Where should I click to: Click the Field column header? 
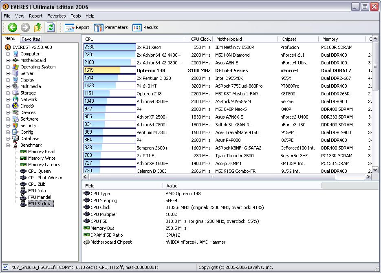pos(122,186)
